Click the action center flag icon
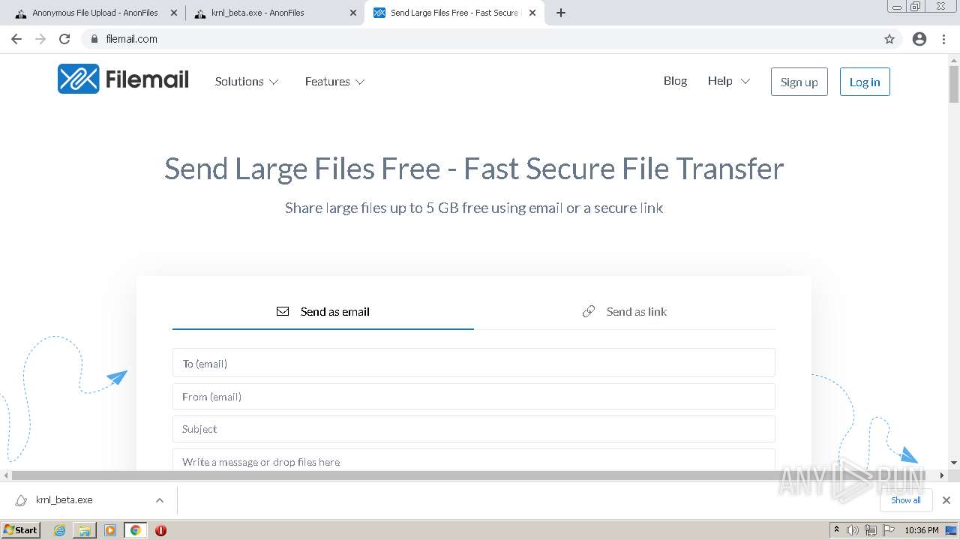960x540 pixels. (888, 530)
